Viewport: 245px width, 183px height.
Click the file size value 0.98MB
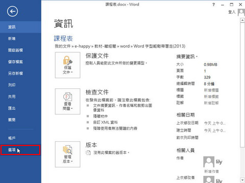pos(210,65)
